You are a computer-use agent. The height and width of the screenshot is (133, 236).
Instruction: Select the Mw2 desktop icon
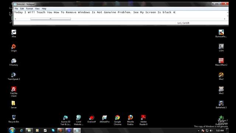221,76
